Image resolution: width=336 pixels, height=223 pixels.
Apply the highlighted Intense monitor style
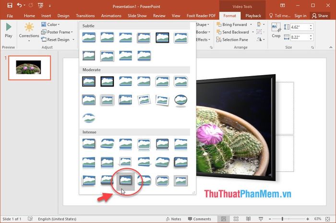126,180
